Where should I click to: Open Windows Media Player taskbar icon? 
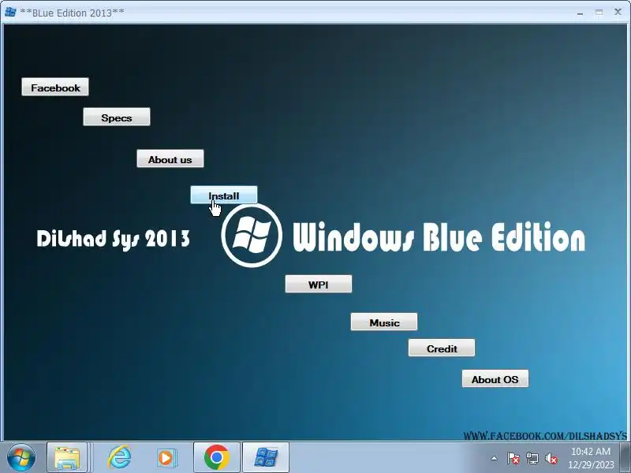(x=166, y=458)
